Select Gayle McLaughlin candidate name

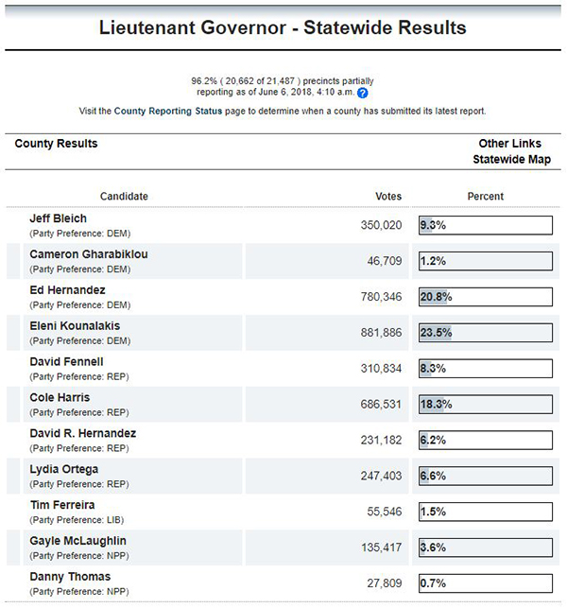(77, 541)
